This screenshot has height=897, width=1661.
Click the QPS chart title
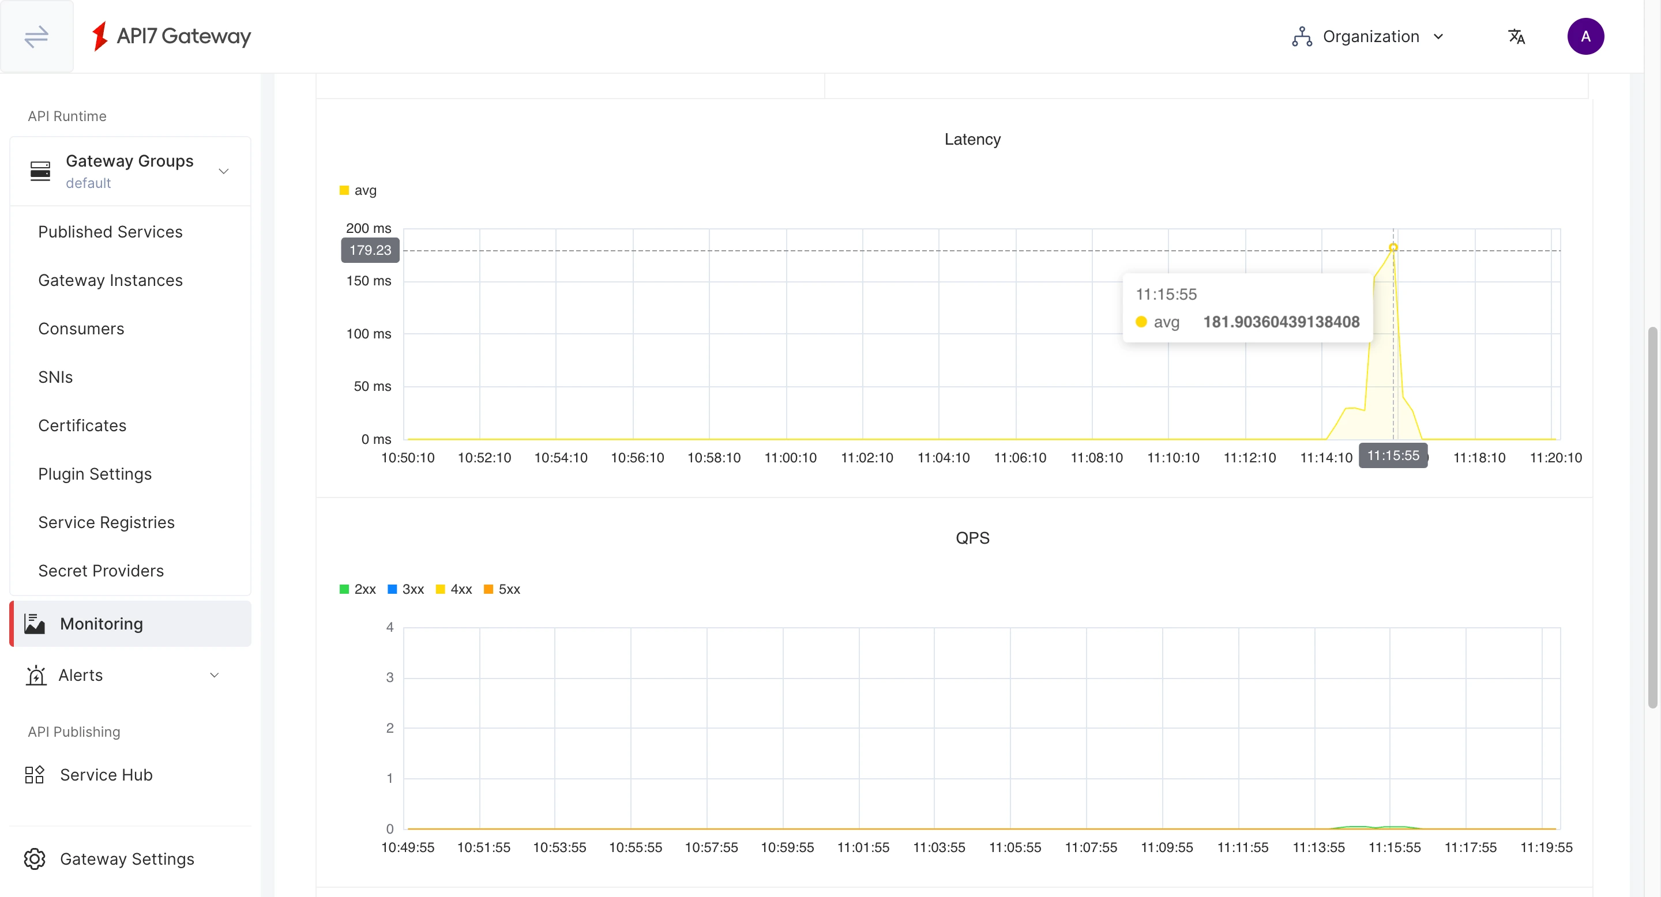click(x=972, y=538)
